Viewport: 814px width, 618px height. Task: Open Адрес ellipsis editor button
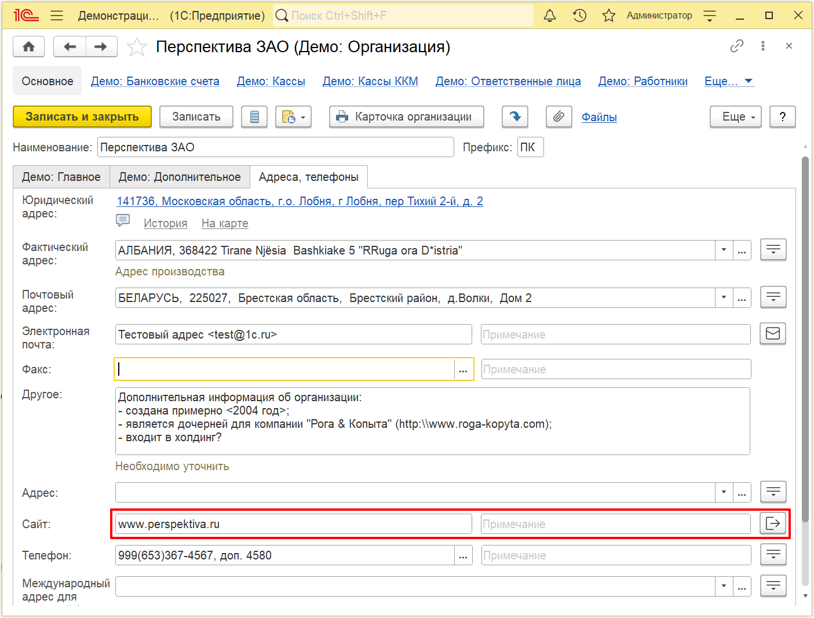tap(742, 493)
